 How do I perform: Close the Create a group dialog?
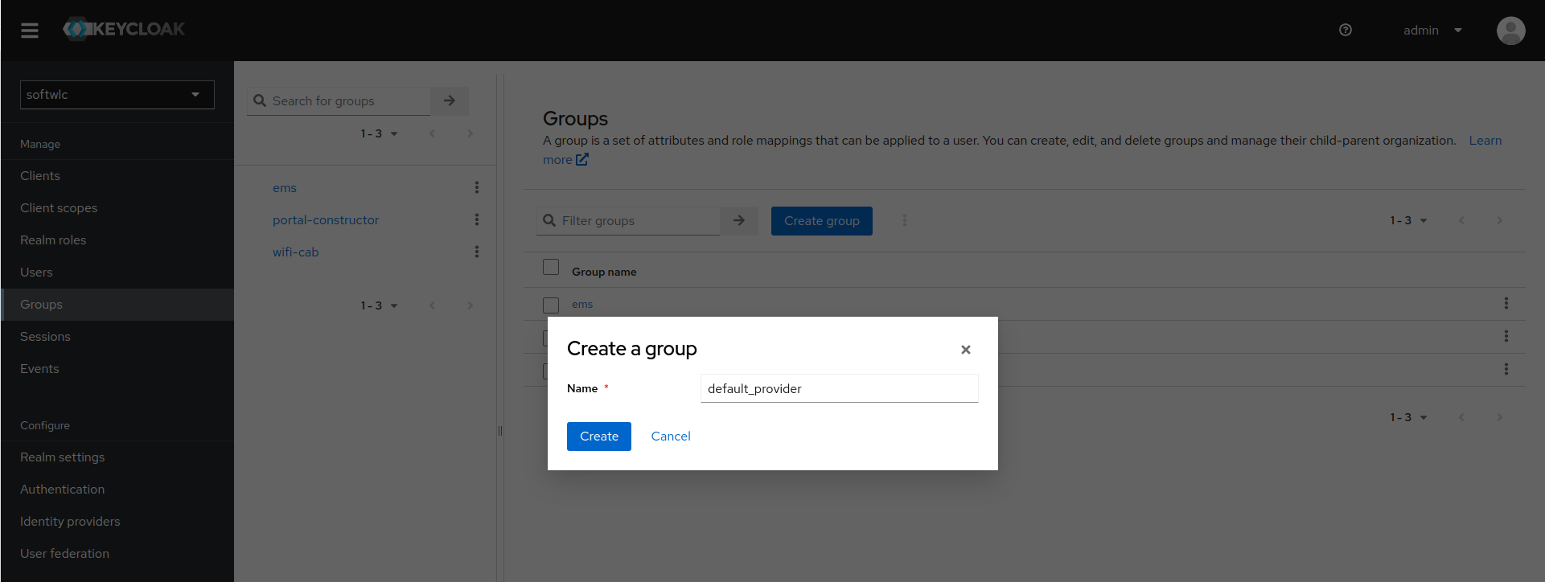(965, 350)
